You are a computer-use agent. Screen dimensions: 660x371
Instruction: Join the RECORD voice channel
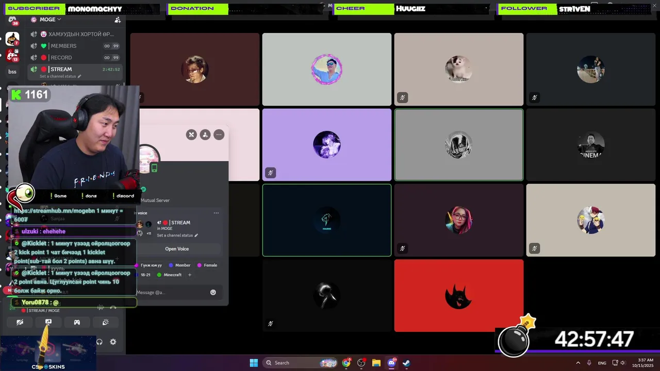[x=75, y=58]
